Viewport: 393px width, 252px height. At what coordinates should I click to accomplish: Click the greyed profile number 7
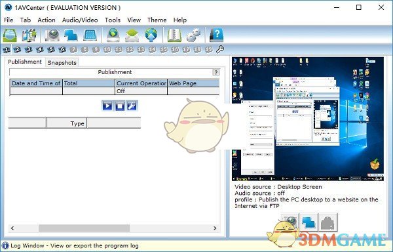[x=73, y=50]
